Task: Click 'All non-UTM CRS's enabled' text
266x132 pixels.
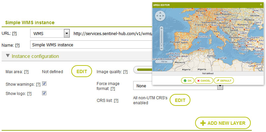Action: click(x=150, y=100)
